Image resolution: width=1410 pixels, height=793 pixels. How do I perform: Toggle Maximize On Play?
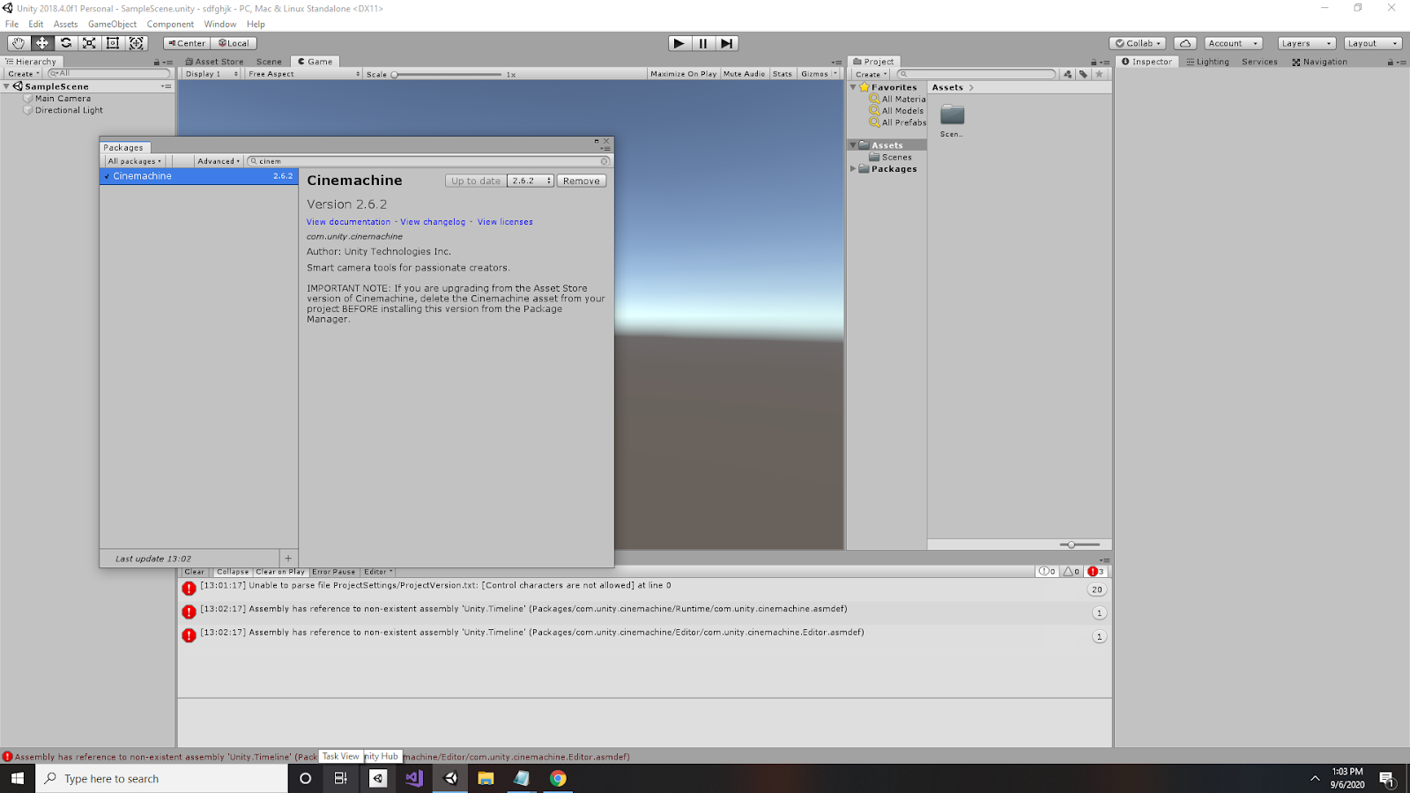[683, 74]
